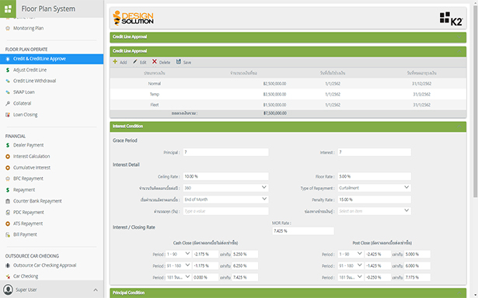Image resolution: width=478 pixels, height=298 pixels.
Task: Click the green app grid icon
Action: point(8,9)
